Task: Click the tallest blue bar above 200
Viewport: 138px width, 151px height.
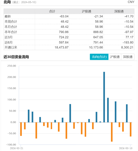Action: pos(104,97)
